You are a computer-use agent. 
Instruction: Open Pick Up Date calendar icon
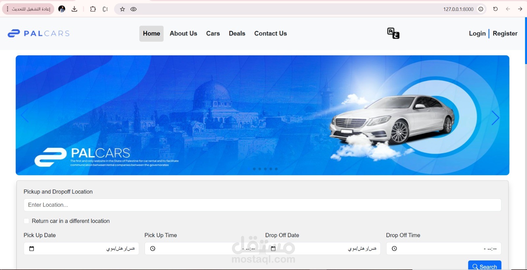pos(32,249)
